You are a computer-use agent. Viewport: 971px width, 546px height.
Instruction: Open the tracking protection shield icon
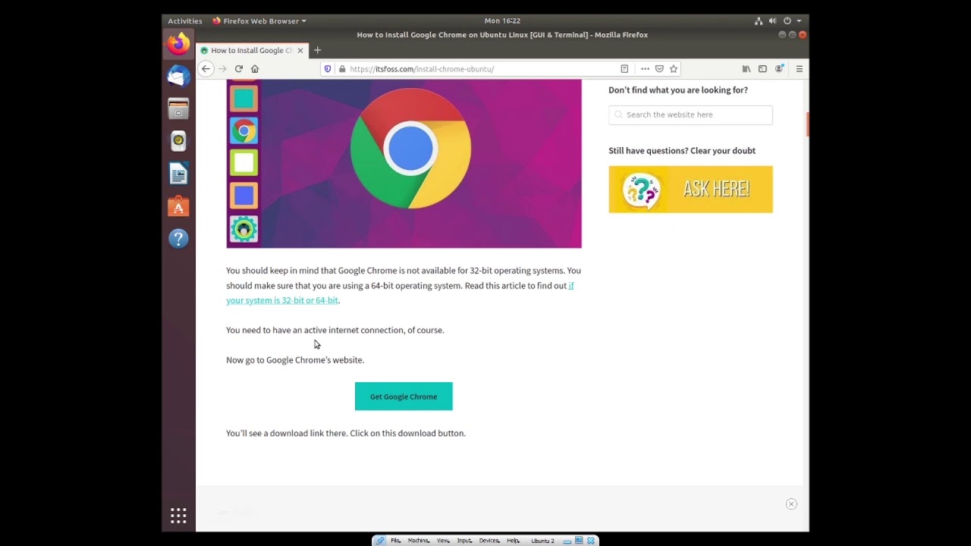(x=328, y=69)
